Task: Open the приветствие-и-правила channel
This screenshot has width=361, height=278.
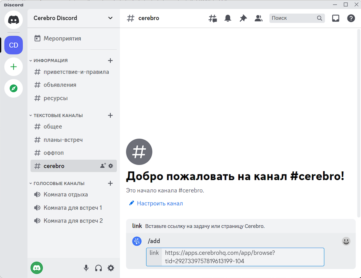Action: coord(74,72)
